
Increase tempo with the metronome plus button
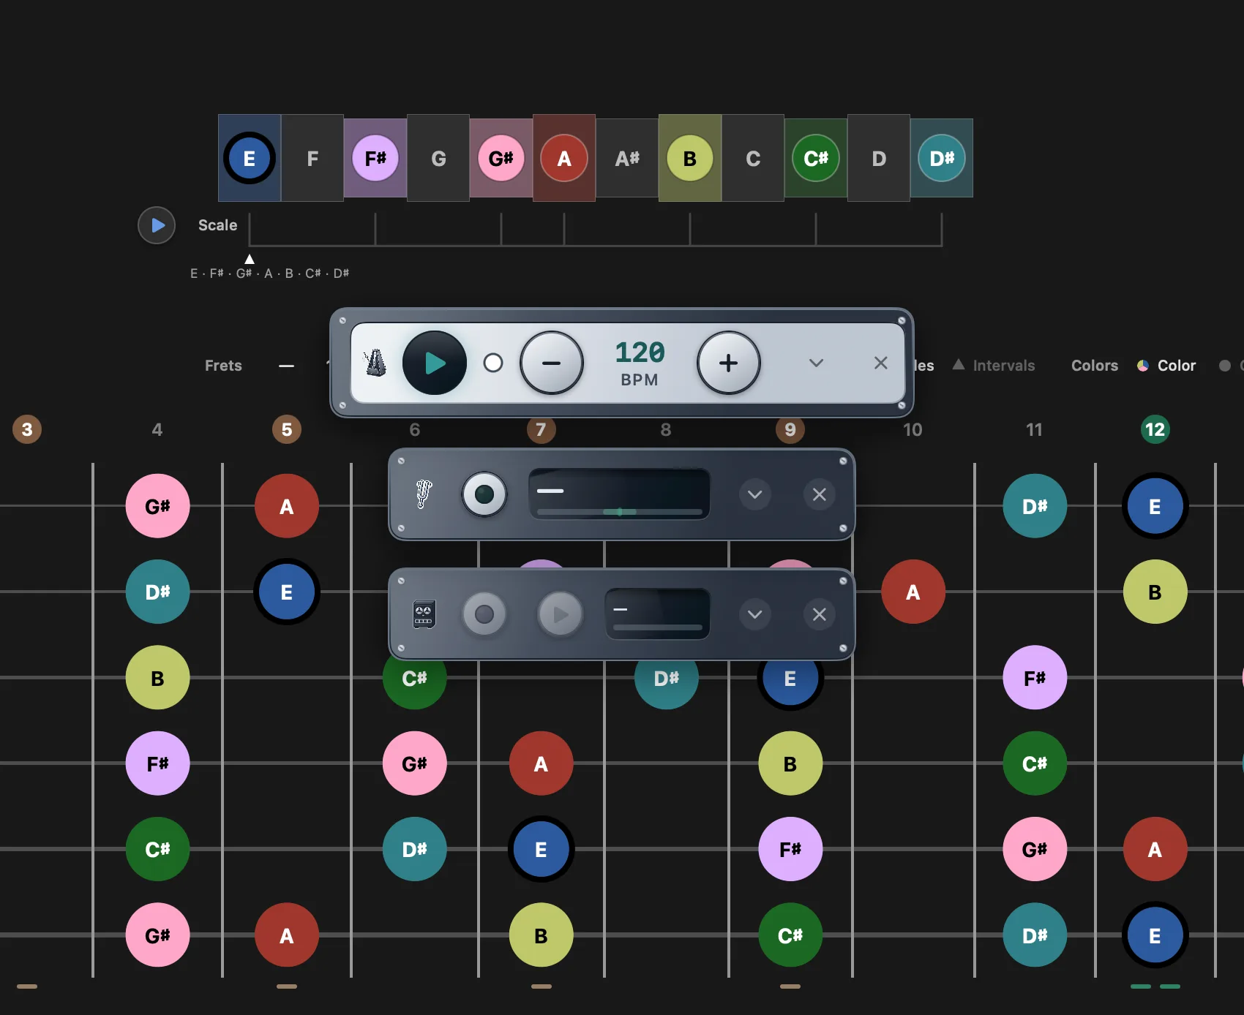729,363
